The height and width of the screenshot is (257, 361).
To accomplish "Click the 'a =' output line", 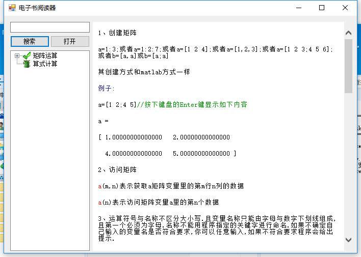I will tap(103, 121).
